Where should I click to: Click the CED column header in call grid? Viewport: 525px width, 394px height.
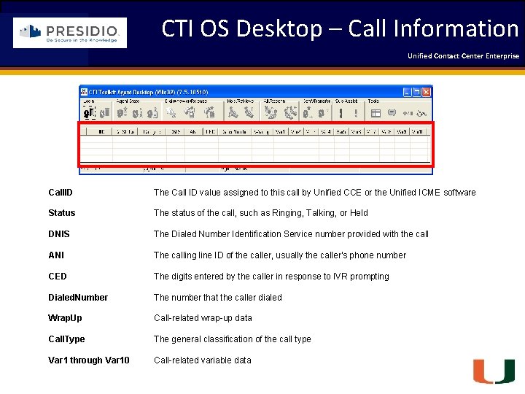[210, 131]
